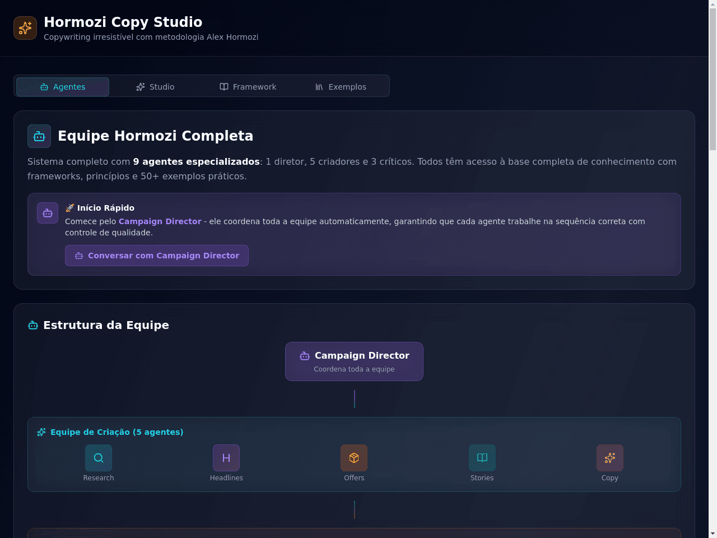Click the scrollbar down arrow
The width and height of the screenshot is (717, 538).
coord(713,534)
